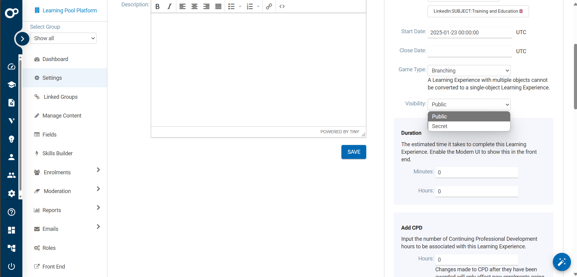
Task: Toggle bulleted list in editor
Action: pos(231,6)
